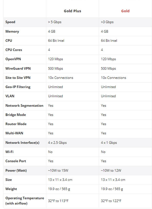The image size is (152, 209).
Task: Click the Gold Plus 19.9 oz weight value
Action: [59, 189]
